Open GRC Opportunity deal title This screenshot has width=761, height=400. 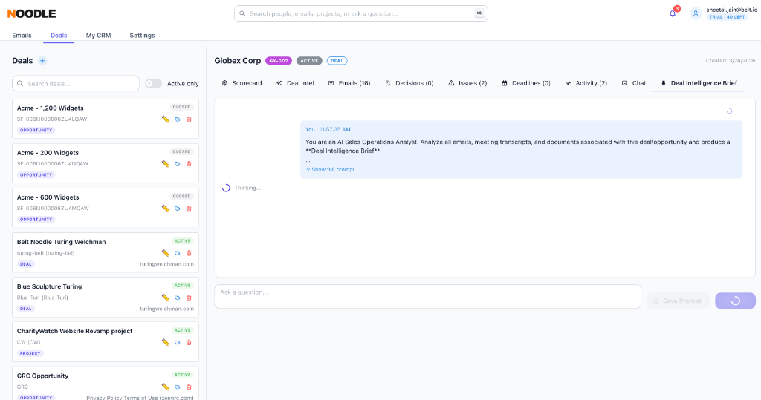[x=42, y=376]
